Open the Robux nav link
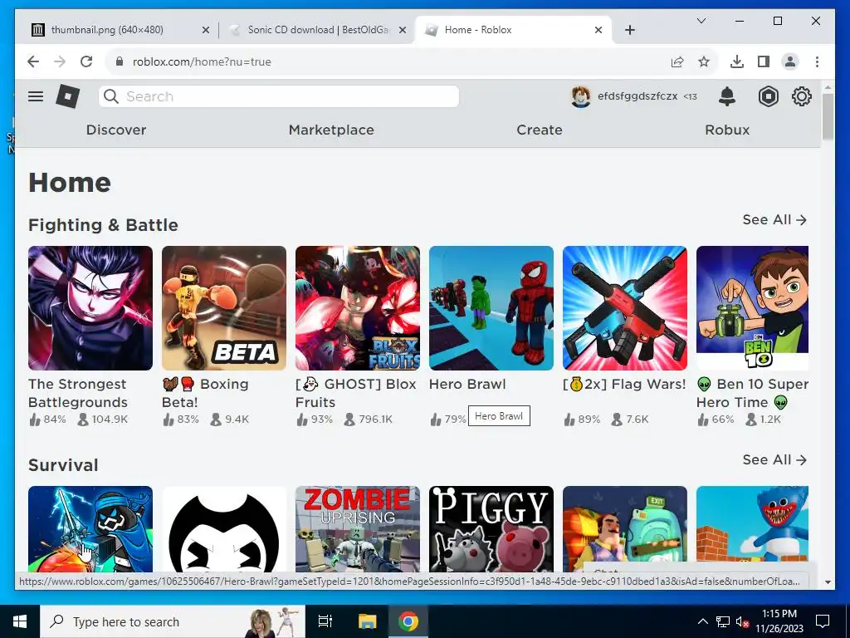 pyautogui.click(x=727, y=130)
